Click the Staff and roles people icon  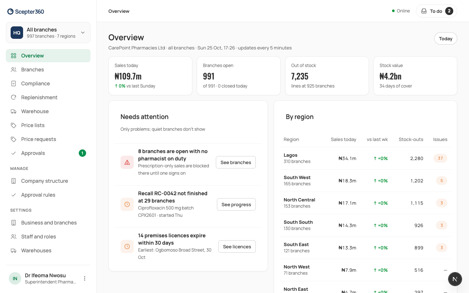point(14,237)
